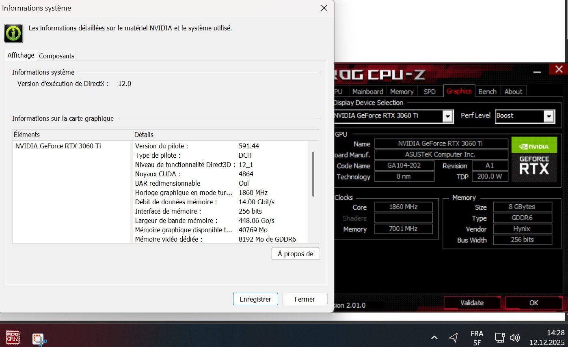Click the Technology 8 nm field
568x347 pixels.
point(404,177)
